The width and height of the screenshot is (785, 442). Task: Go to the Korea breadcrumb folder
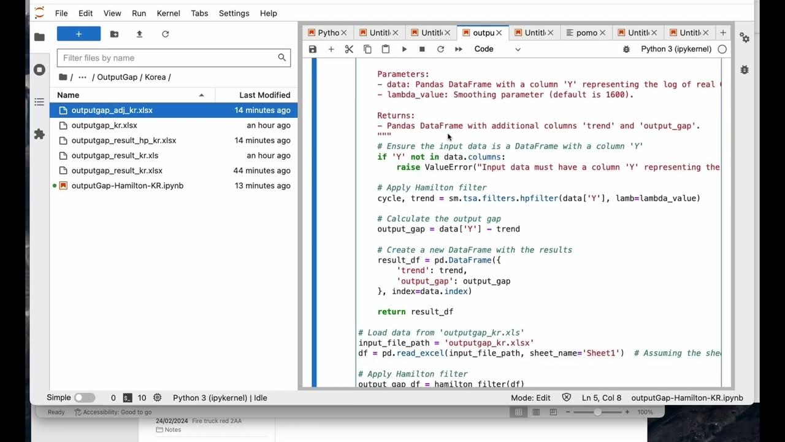156,77
